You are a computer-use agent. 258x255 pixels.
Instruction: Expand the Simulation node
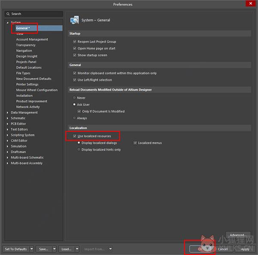pos(7,146)
